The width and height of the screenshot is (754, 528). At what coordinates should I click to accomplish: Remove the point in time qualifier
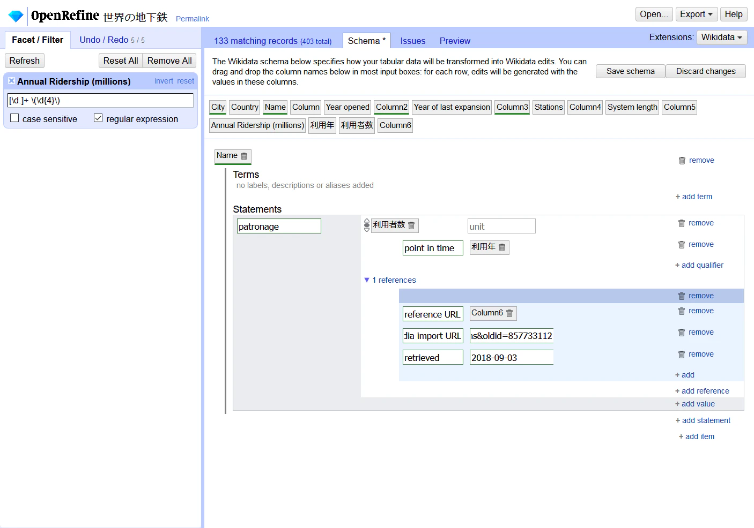(x=696, y=244)
